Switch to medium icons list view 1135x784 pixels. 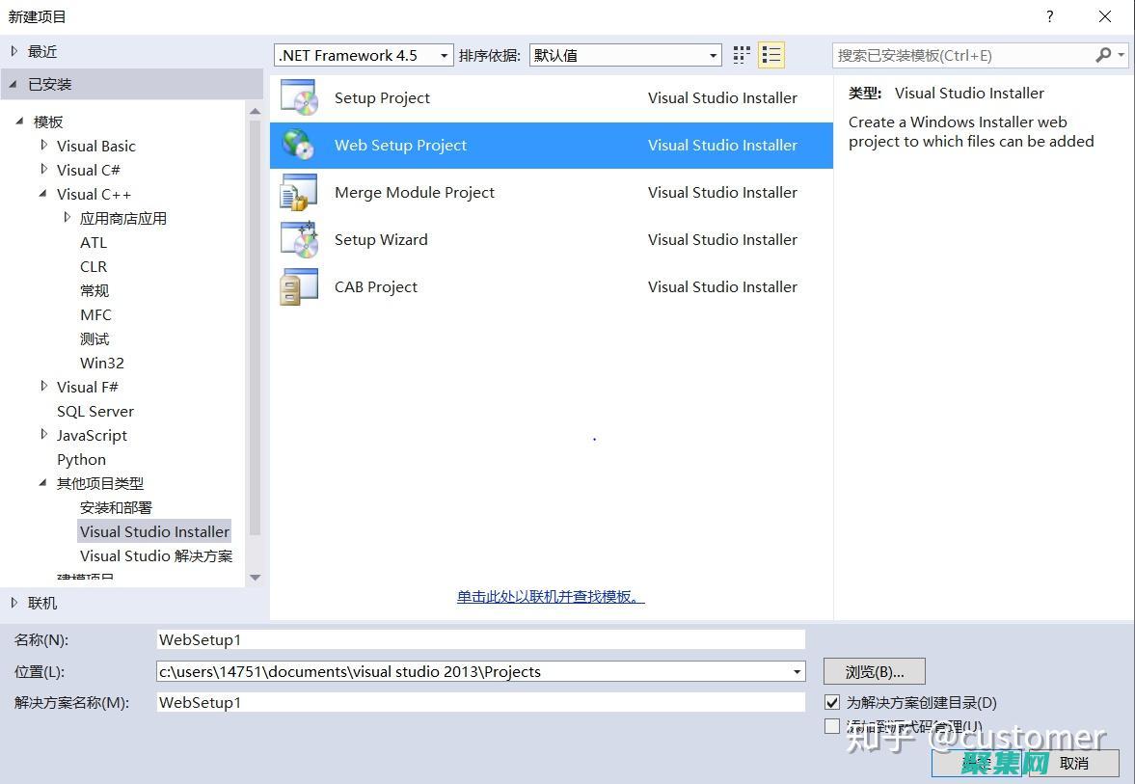tap(771, 55)
